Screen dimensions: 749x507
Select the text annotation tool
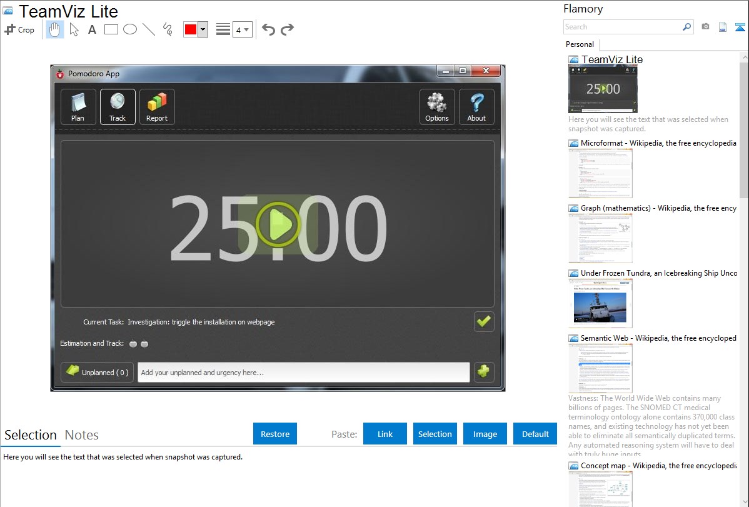click(92, 29)
